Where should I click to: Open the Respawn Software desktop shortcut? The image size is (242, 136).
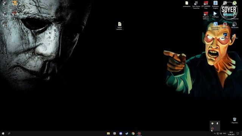[x=206, y=15]
